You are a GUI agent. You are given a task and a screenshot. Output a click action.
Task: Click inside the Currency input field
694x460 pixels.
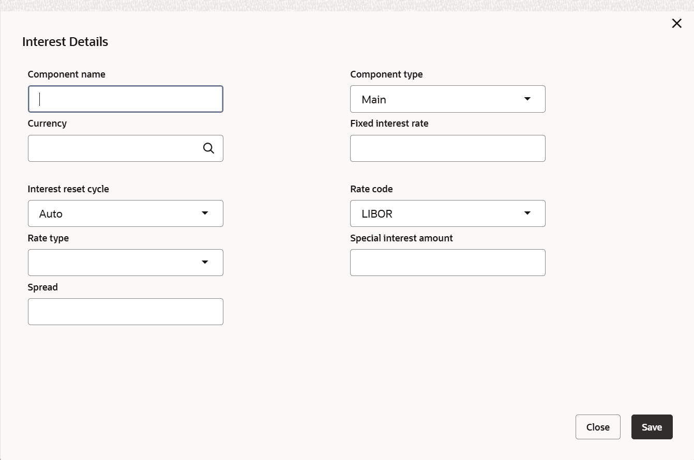coord(114,148)
